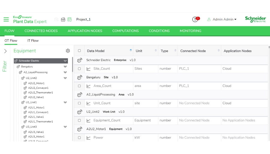This screenshot has height=154, width=270.
Task: Click the alert notification icon
Action: (x=195, y=20)
